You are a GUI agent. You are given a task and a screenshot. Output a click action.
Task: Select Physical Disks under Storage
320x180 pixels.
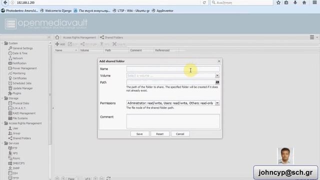pyautogui.click(x=18, y=103)
